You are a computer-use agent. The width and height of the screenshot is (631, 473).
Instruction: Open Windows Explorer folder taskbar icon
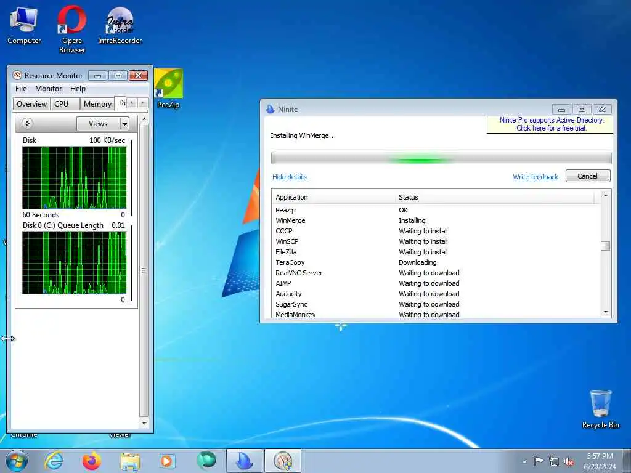tap(130, 461)
